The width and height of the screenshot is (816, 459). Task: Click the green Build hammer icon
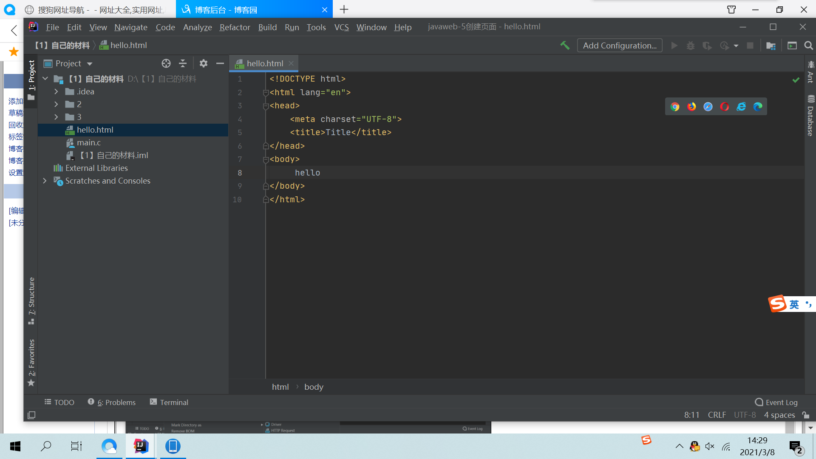[565, 45]
